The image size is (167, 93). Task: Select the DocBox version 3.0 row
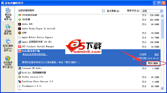tap(89, 77)
